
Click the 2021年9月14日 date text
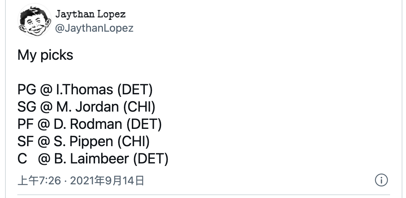[107, 181]
